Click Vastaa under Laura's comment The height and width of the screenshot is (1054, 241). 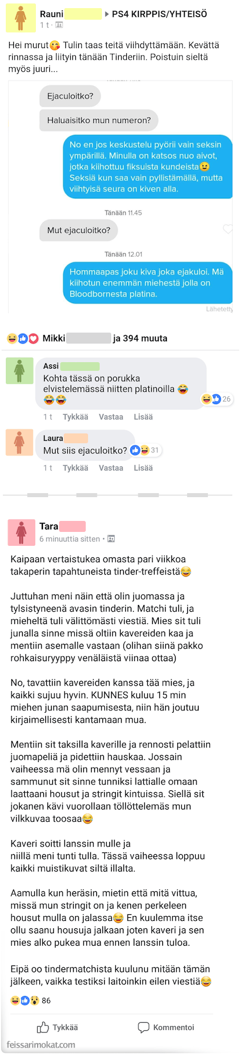coord(111,468)
